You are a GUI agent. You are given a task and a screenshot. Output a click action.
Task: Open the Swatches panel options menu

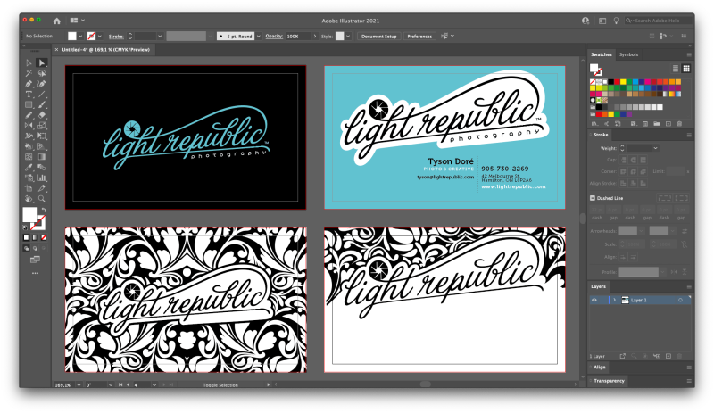point(689,54)
